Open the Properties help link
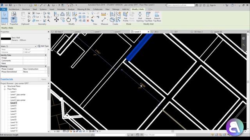Viewport: 250px width, 140px height. click(7, 79)
